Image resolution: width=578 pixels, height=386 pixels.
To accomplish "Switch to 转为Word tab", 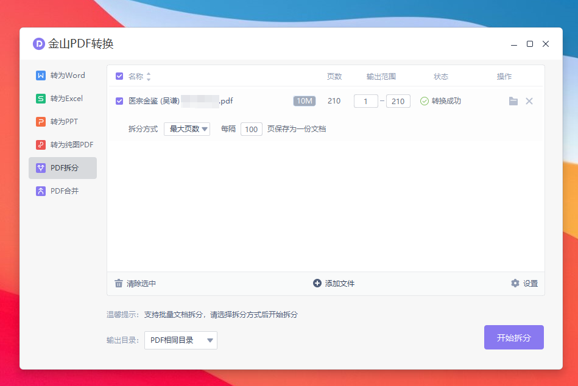I will pos(63,75).
